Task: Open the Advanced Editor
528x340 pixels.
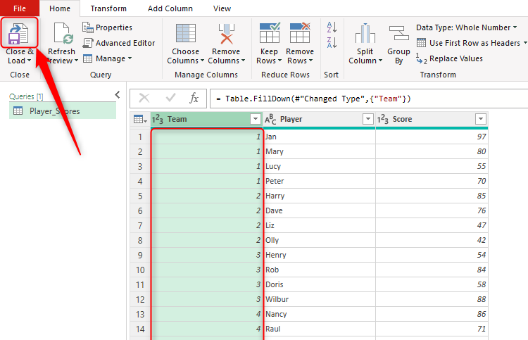Action: (119, 43)
